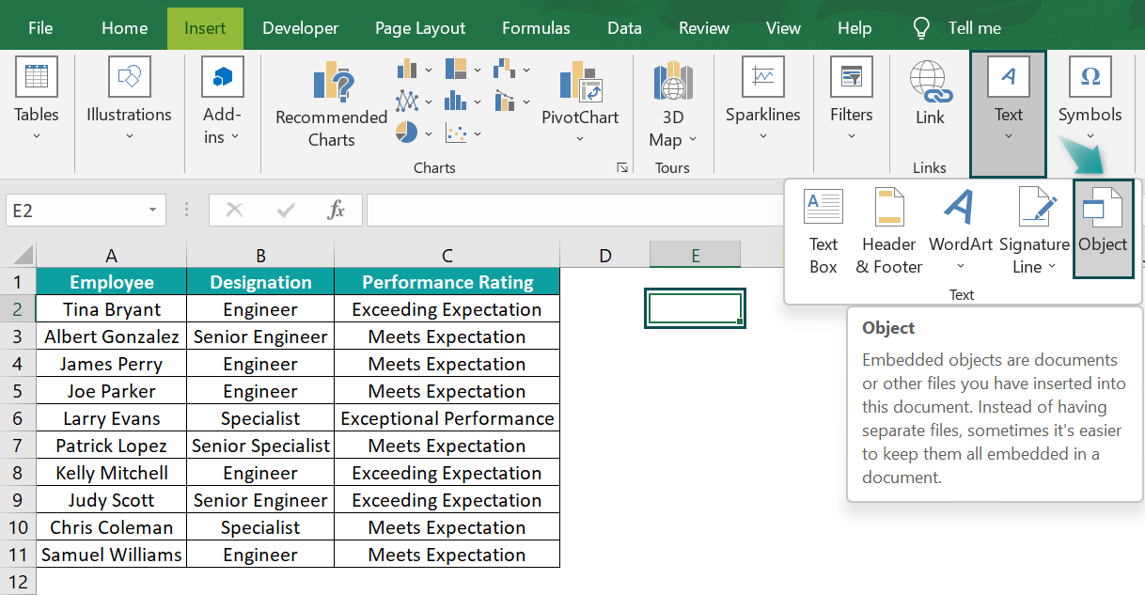Insert a column or bar chart
The height and width of the screenshot is (595, 1145).
point(407,69)
